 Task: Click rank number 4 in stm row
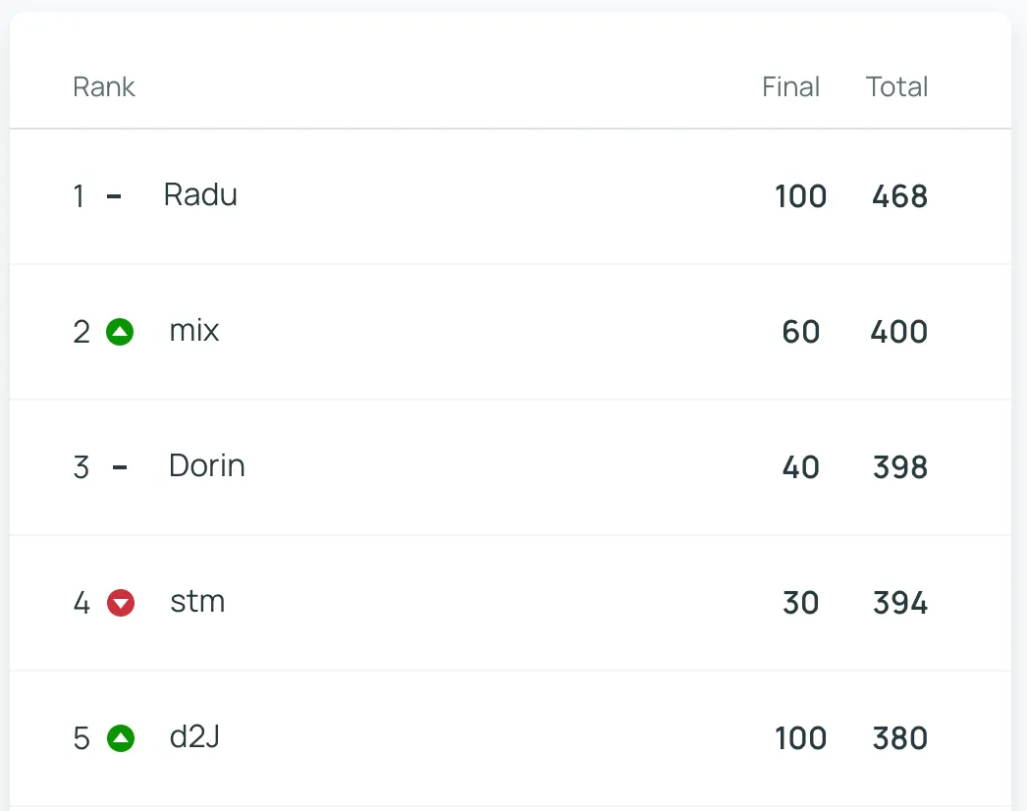click(x=81, y=603)
